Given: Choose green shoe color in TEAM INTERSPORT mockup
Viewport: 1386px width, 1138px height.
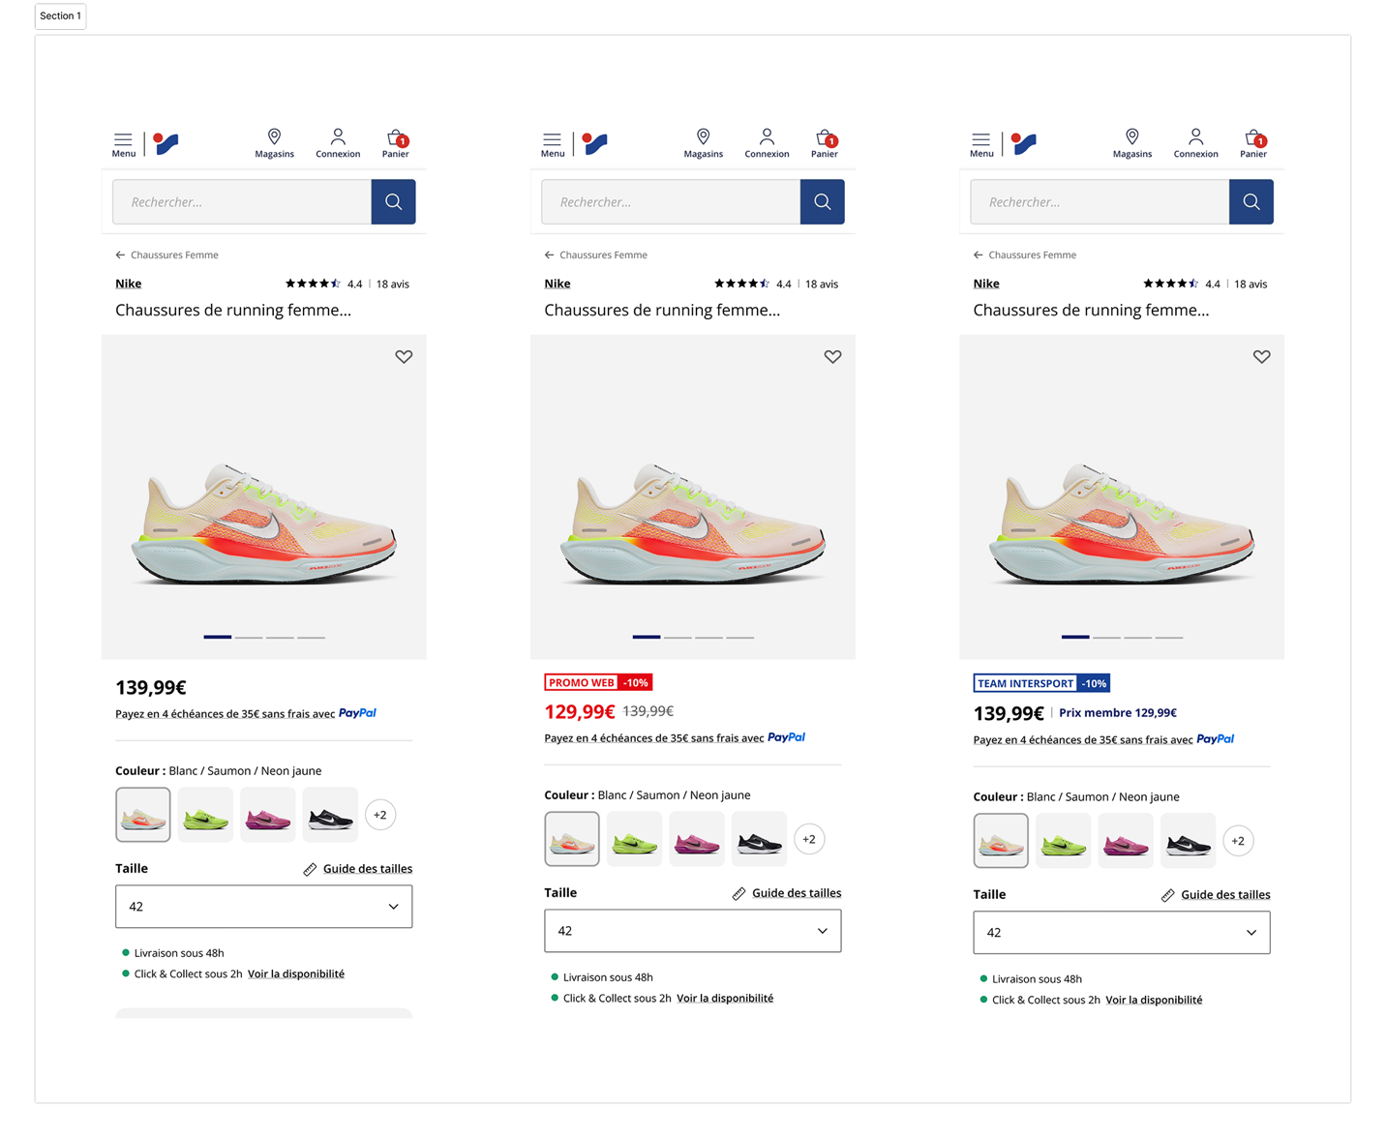Looking at the screenshot, I should [1063, 842].
